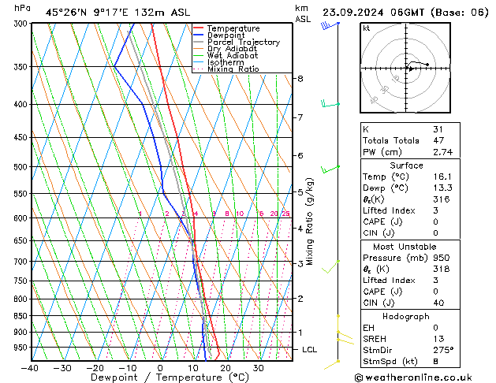Select Wet Adiabat legend entry
This screenshot has width=496, height=383.
click(233, 56)
